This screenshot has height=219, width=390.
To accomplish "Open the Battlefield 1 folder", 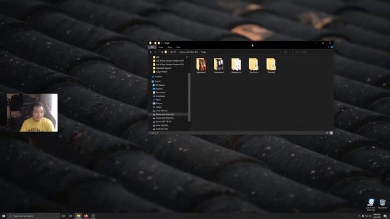I will (201, 66).
